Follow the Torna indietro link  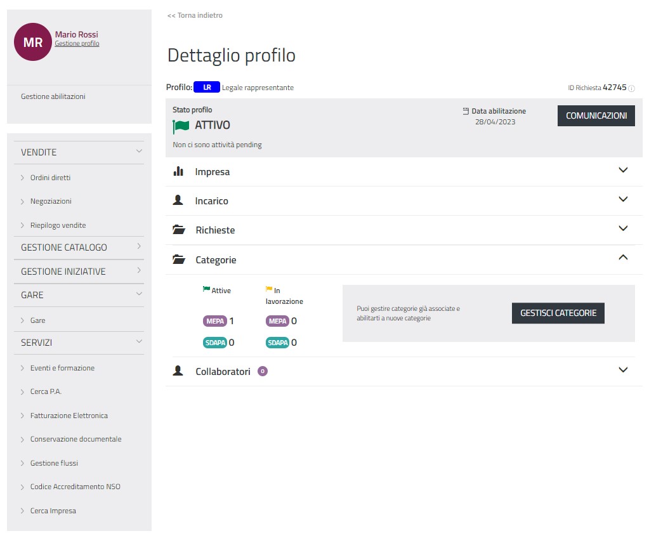[195, 15]
